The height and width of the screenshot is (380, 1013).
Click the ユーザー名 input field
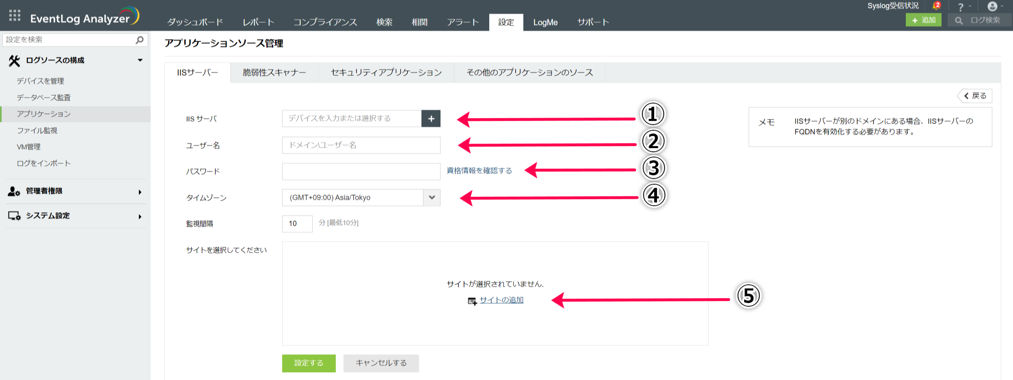tap(361, 145)
